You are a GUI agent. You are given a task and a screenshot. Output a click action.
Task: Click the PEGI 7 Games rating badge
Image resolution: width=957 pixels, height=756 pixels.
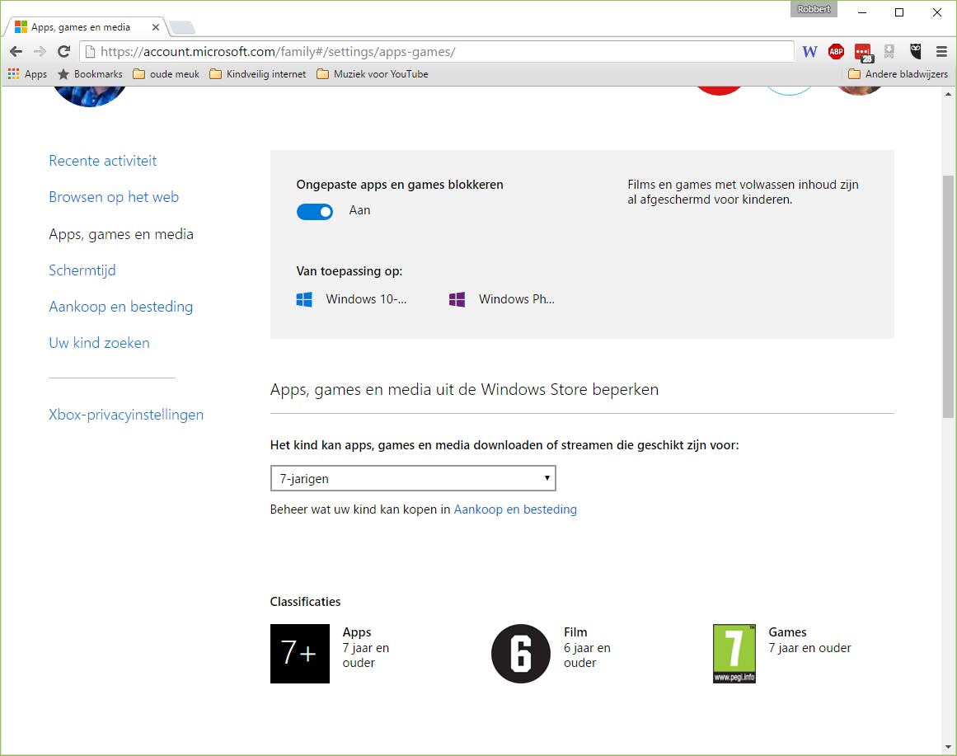coord(734,654)
